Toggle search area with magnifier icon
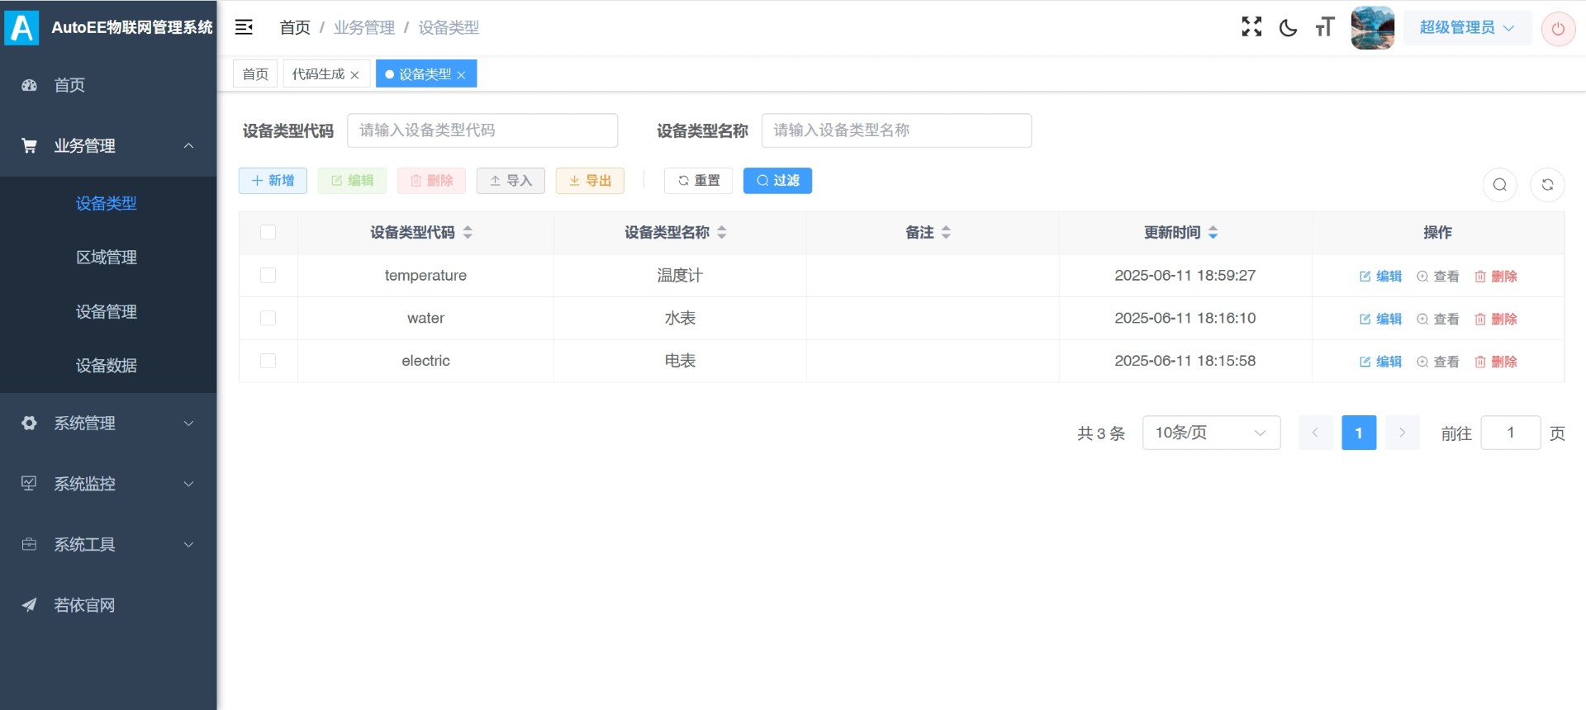Screen dimensions: 1586x710 (x=1499, y=185)
